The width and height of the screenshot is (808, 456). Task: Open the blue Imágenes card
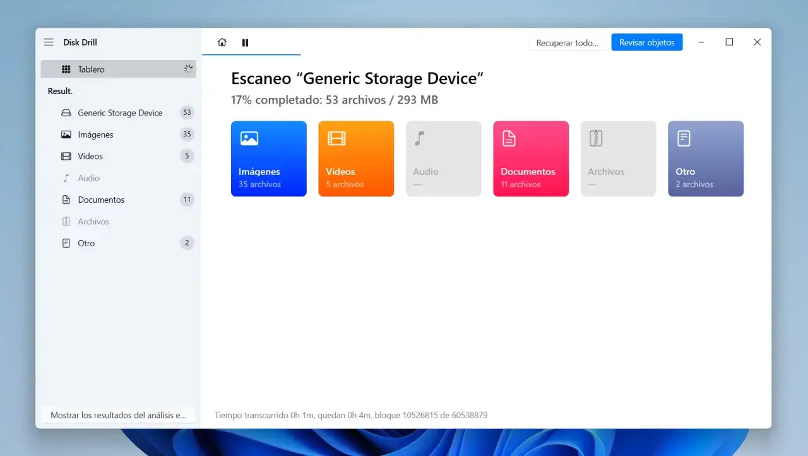coord(269,159)
